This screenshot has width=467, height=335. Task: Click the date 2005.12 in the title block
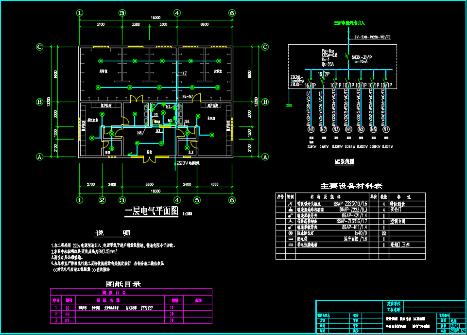click(x=457, y=331)
